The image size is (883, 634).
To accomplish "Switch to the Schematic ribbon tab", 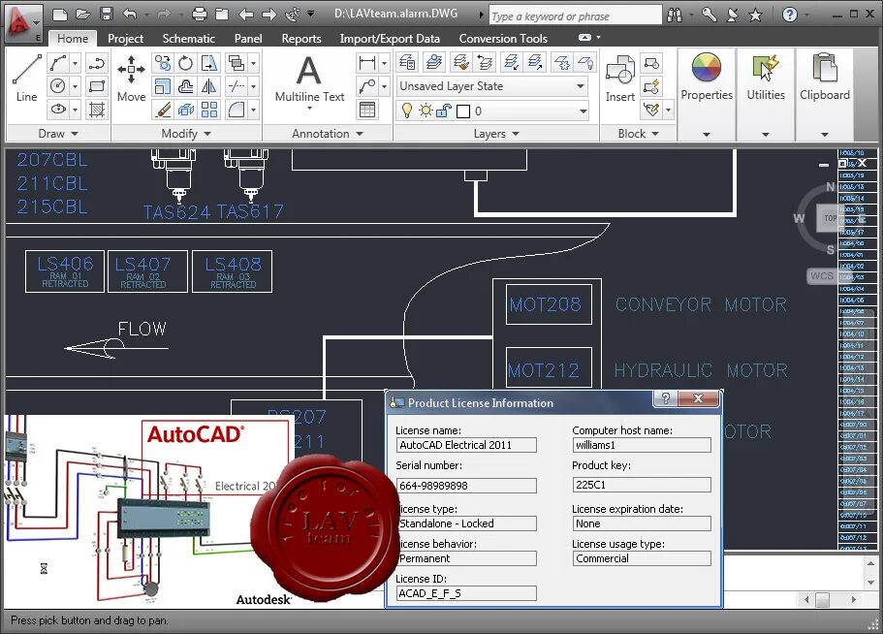I will (x=188, y=38).
